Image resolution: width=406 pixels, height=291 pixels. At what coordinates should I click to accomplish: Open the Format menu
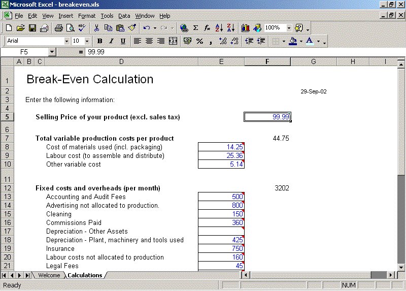87,16
